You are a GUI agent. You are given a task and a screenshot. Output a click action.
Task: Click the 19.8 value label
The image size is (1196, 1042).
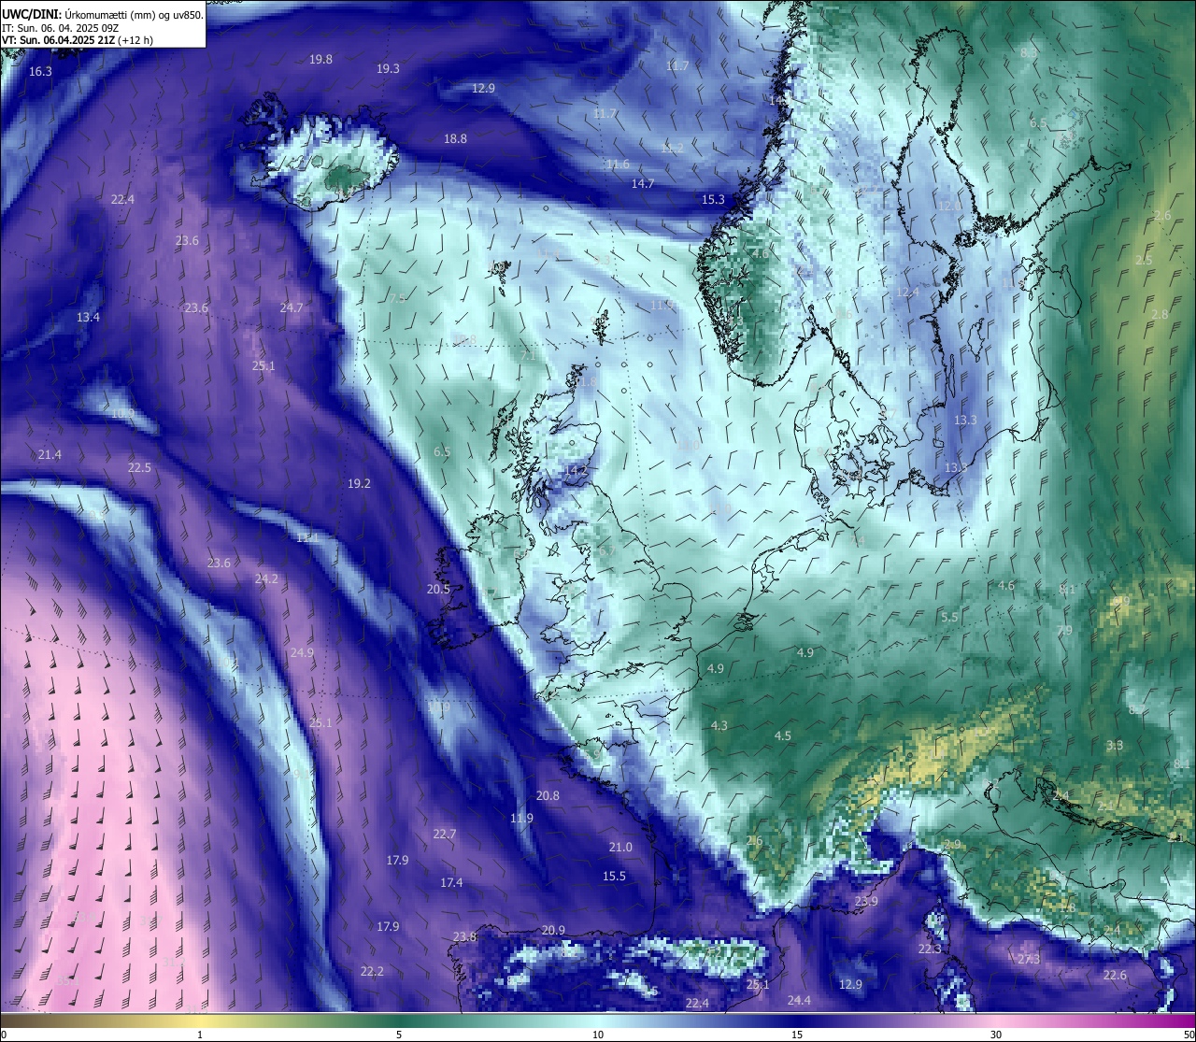pos(320,59)
